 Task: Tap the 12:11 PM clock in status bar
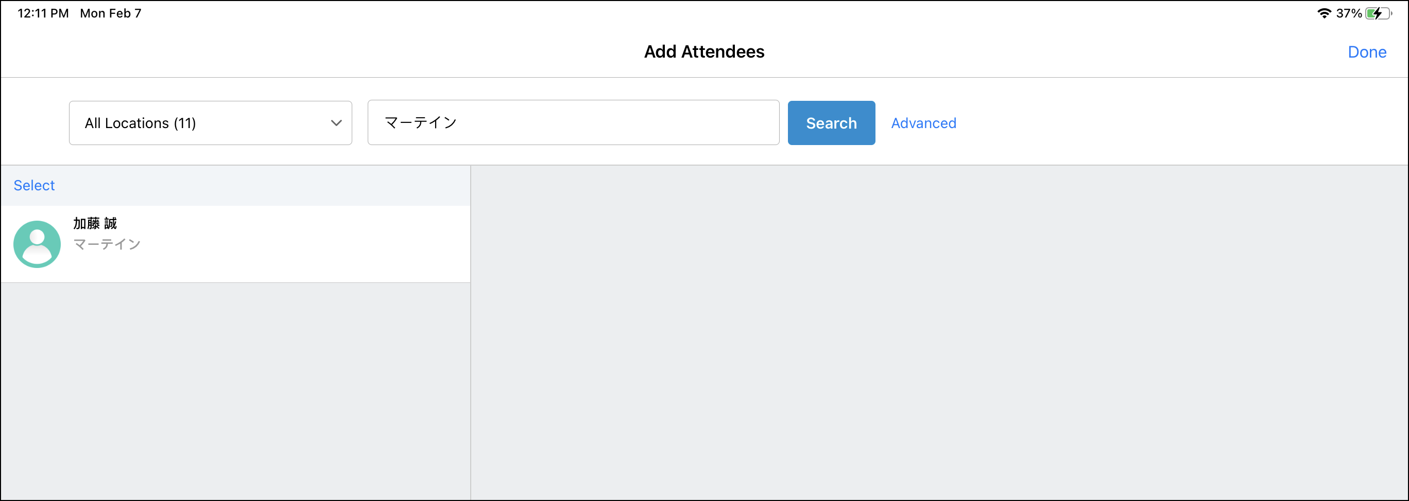43,13
